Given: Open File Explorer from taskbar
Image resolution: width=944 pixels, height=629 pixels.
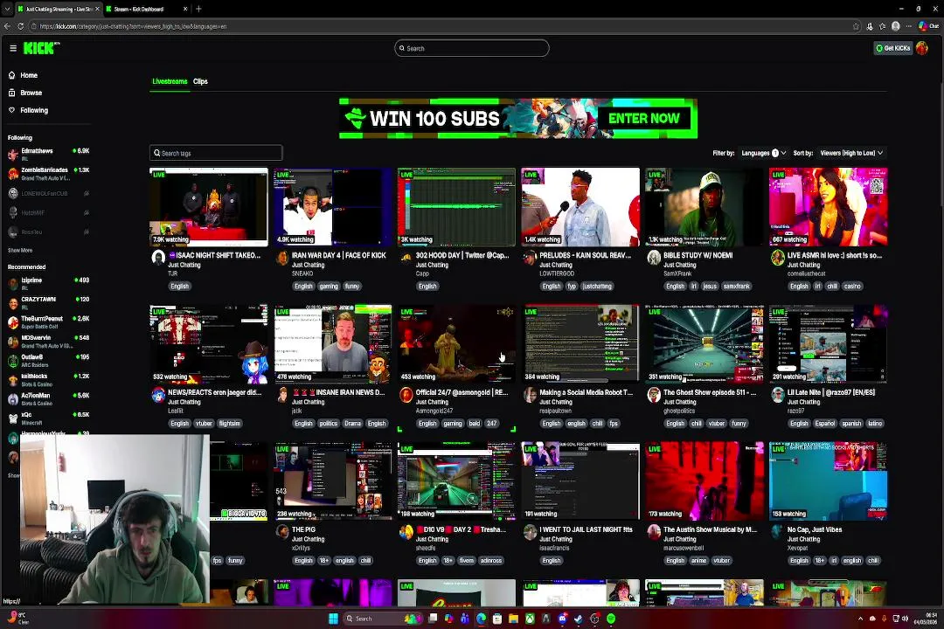Looking at the screenshot, I should pyautogui.click(x=514, y=619).
